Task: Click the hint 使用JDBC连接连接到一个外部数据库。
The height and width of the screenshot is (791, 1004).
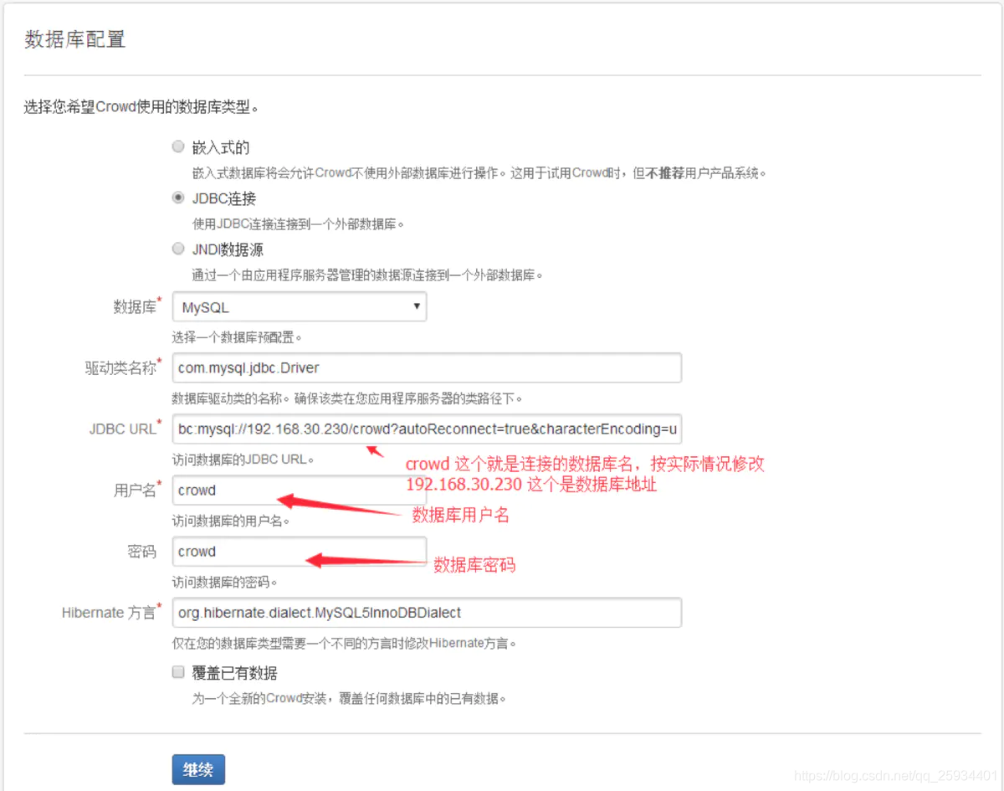Action: click(x=299, y=224)
